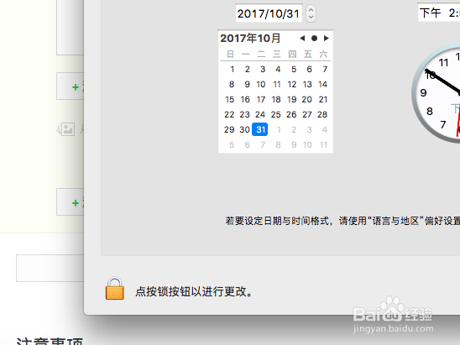
Task: Click the lock icon to make changes
Action: click(x=115, y=289)
